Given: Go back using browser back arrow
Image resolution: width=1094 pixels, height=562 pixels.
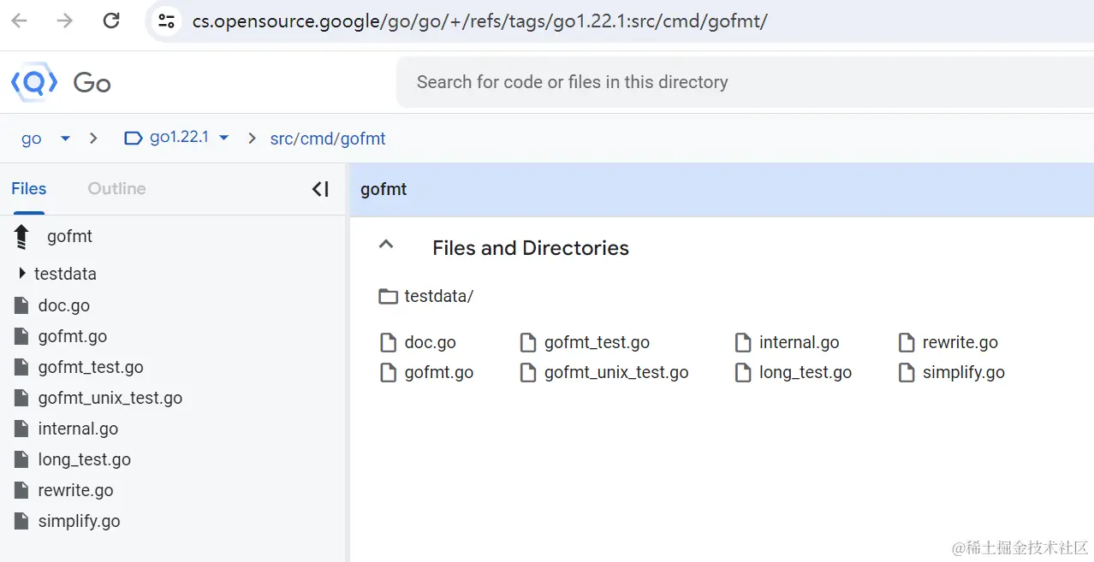Looking at the screenshot, I should [20, 21].
